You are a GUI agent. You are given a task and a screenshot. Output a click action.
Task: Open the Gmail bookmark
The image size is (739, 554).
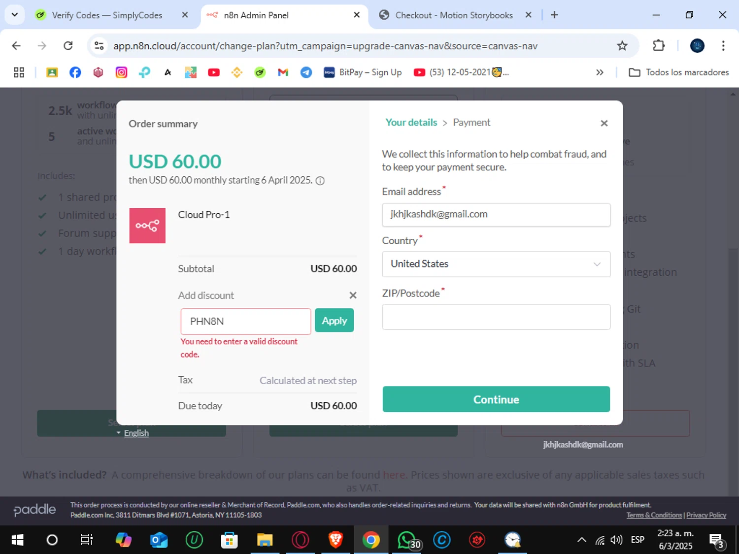[x=283, y=72]
